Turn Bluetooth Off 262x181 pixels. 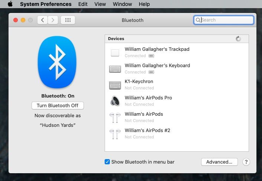coord(58,105)
